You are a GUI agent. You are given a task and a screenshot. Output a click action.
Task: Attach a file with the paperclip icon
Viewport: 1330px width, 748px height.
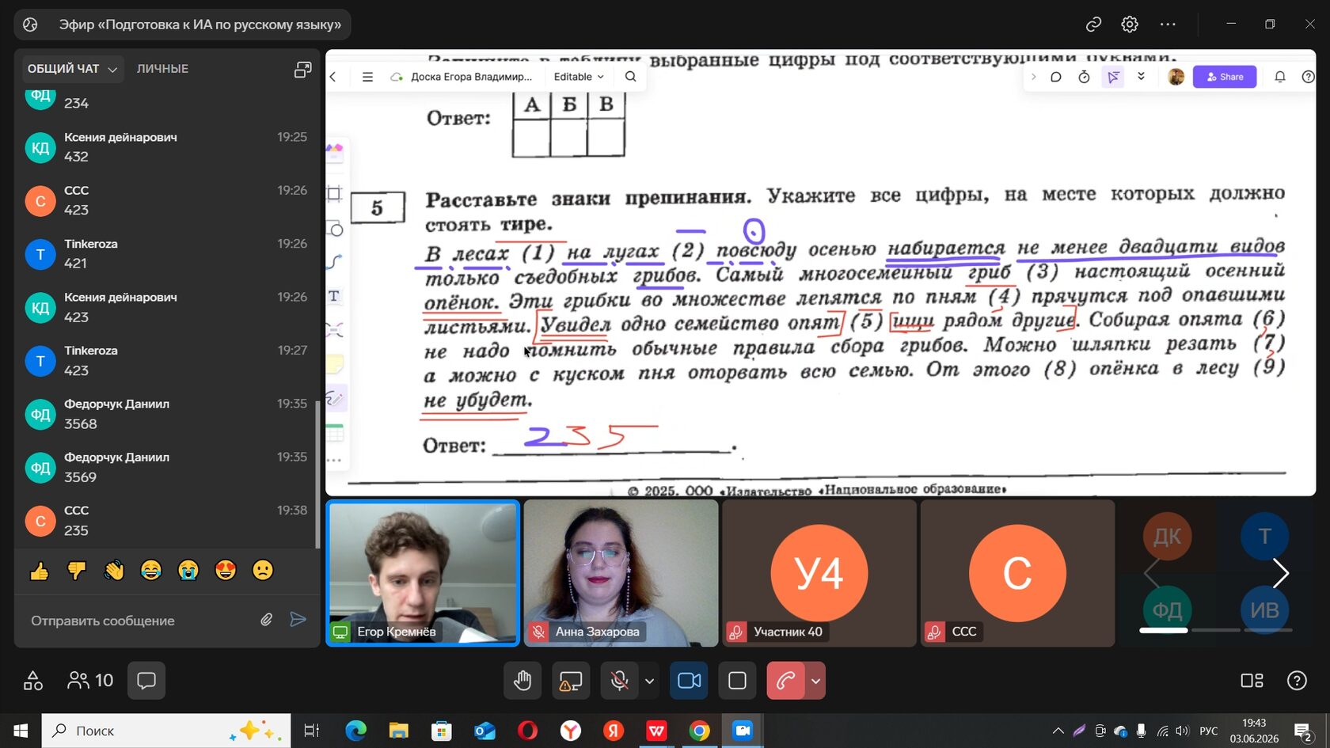click(267, 620)
